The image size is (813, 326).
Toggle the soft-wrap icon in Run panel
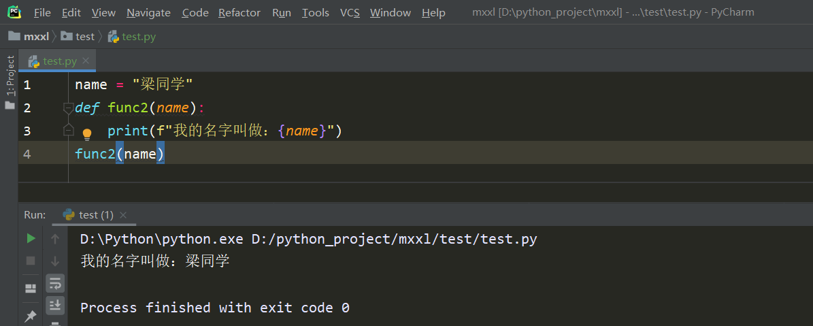[x=55, y=283]
